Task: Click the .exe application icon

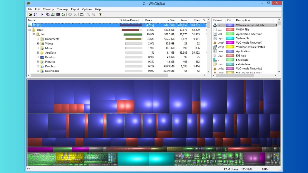Action: point(215,51)
